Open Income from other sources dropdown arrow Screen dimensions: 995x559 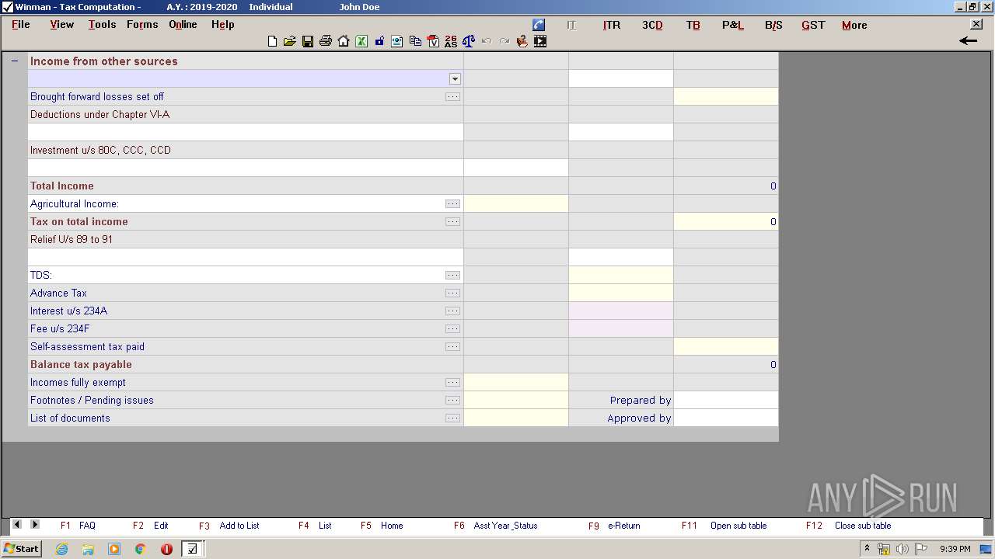[x=455, y=79]
